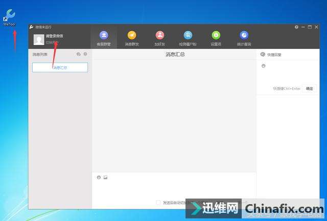The height and width of the screenshot is (221, 327).
Task: Click the help question mark icon in title bar
Action: 296,27
